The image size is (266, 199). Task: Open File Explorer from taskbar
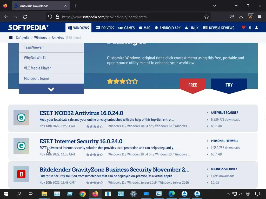pos(44,194)
